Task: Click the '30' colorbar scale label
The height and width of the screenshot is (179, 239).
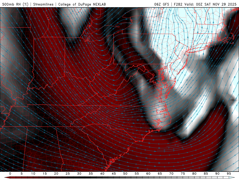Action: [79, 174]
